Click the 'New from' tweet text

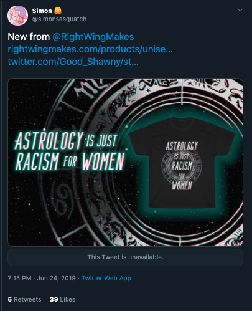point(29,37)
